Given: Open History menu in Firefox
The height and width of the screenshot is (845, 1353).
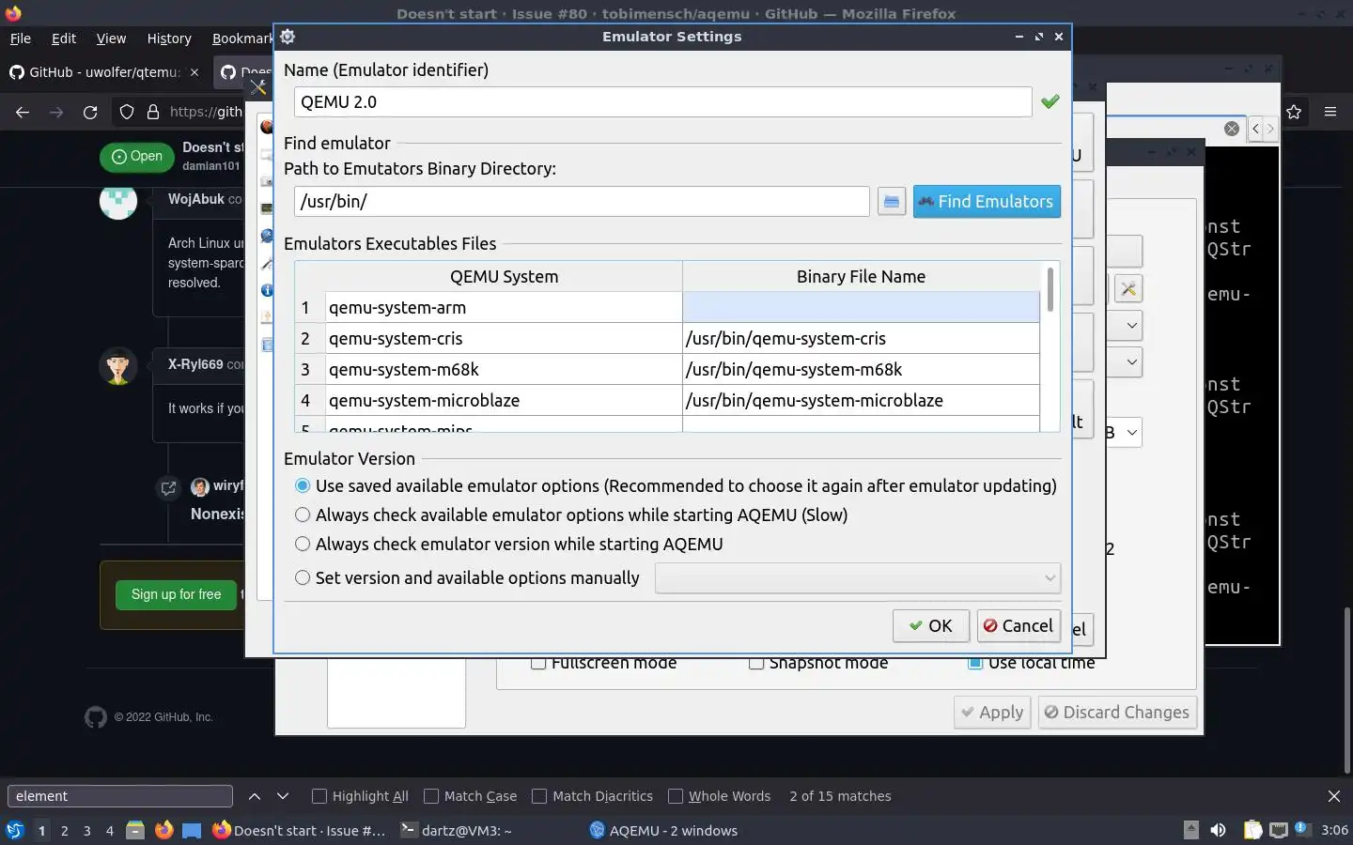Looking at the screenshot, I should (169, 38).
